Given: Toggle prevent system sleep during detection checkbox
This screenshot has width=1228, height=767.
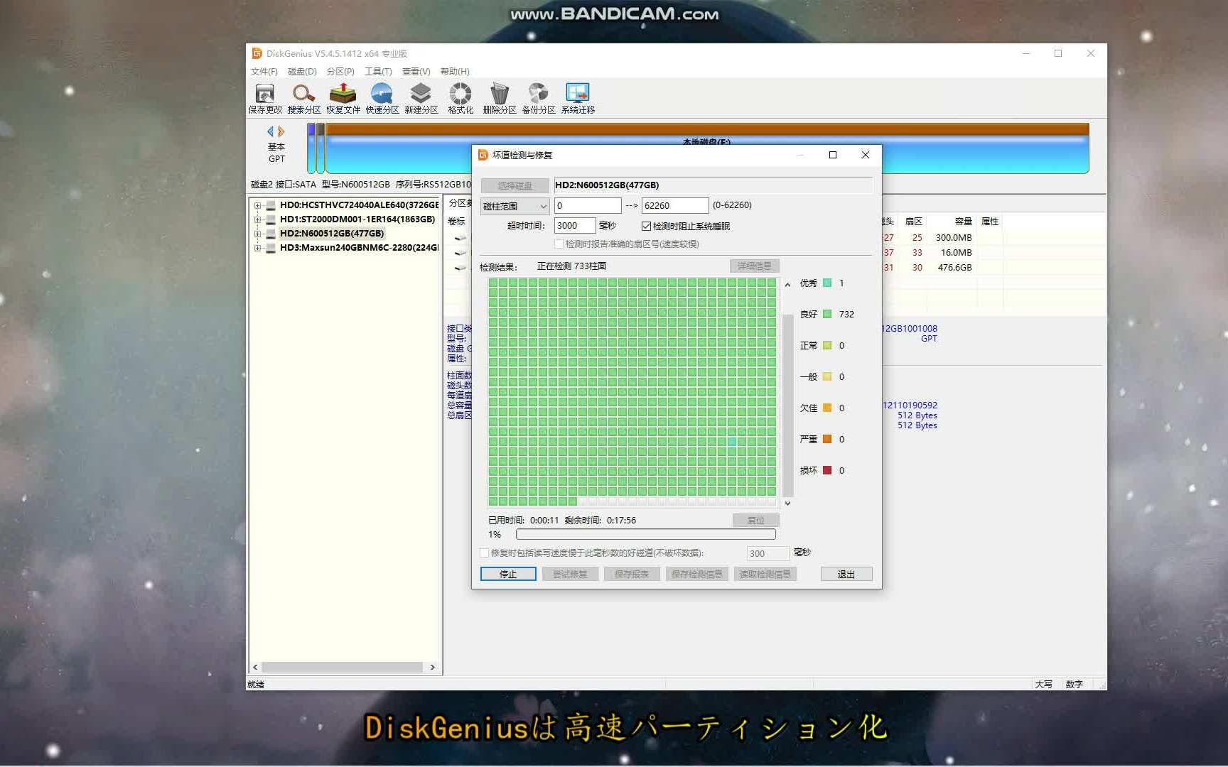Looking at the screenshot, I should point(646,226).
